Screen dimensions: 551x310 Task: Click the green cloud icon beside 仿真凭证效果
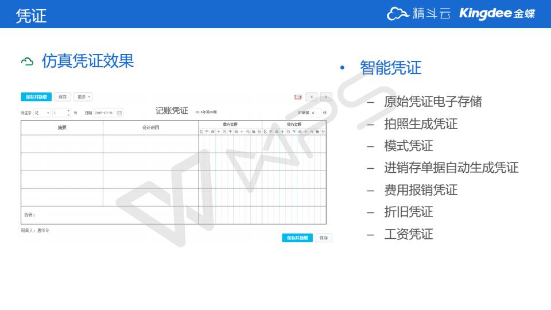27,61
